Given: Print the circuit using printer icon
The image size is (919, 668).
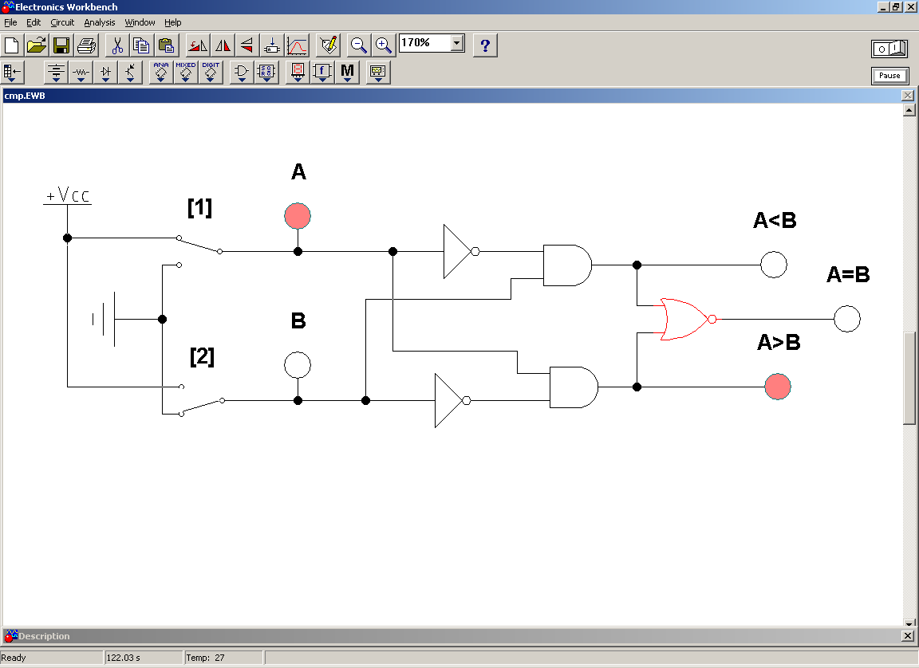Looking at the screenshot, I should tap(86, 45).
